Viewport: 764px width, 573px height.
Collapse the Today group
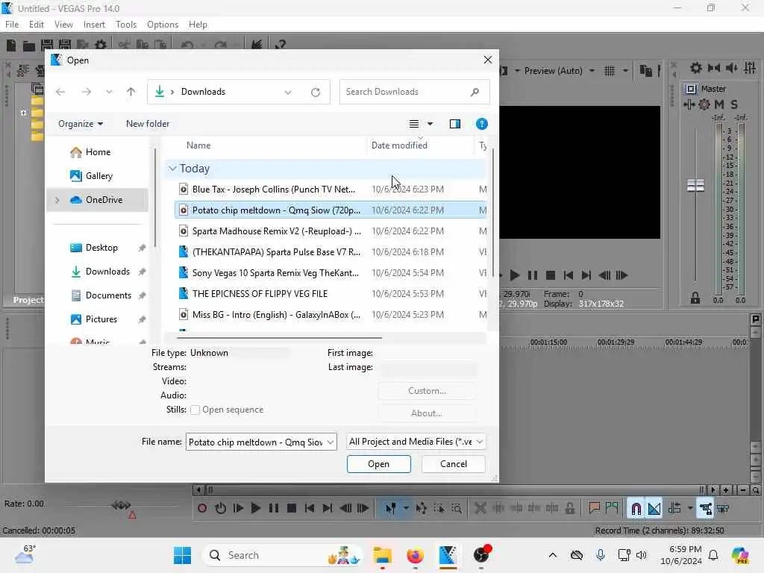[172, 169]
